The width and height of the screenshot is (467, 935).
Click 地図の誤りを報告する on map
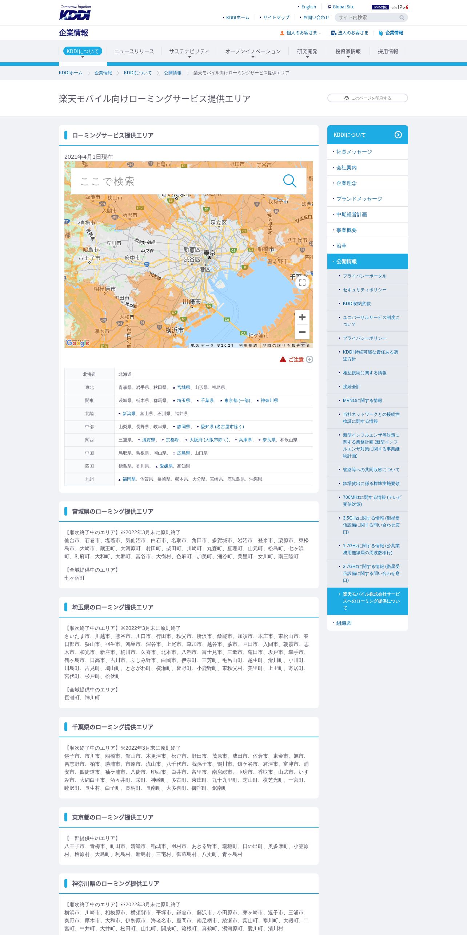(x=286, y=346)
